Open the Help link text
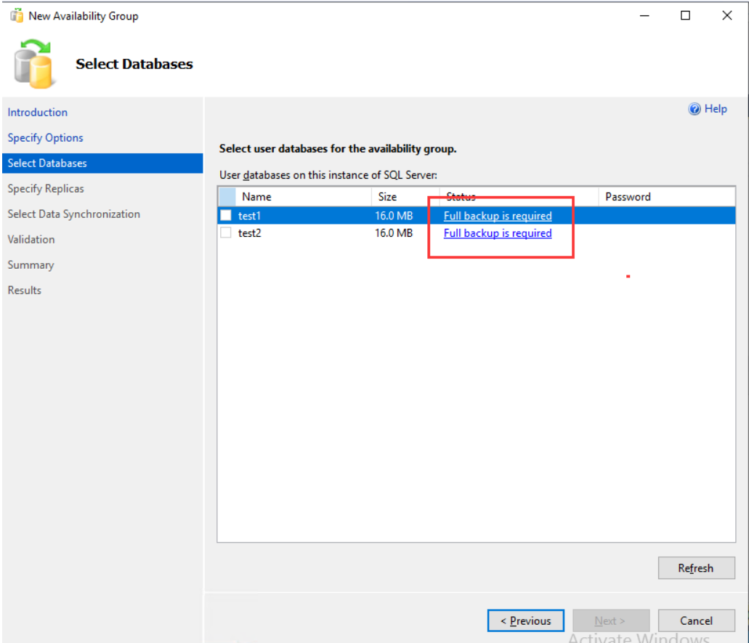Viewport: 749px width, 643px height. coord(716,109)
